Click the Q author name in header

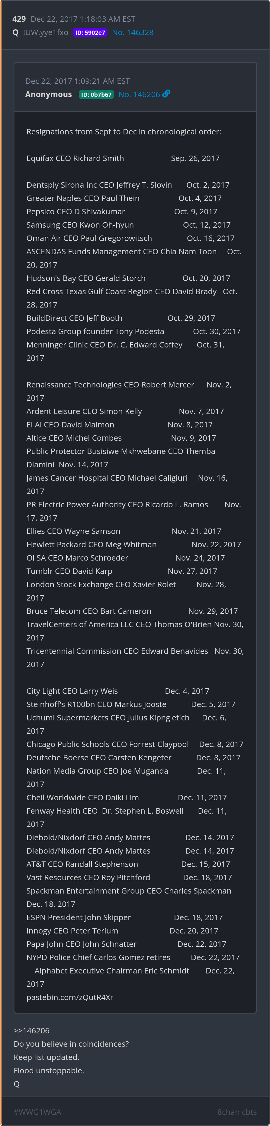[16, 32]
